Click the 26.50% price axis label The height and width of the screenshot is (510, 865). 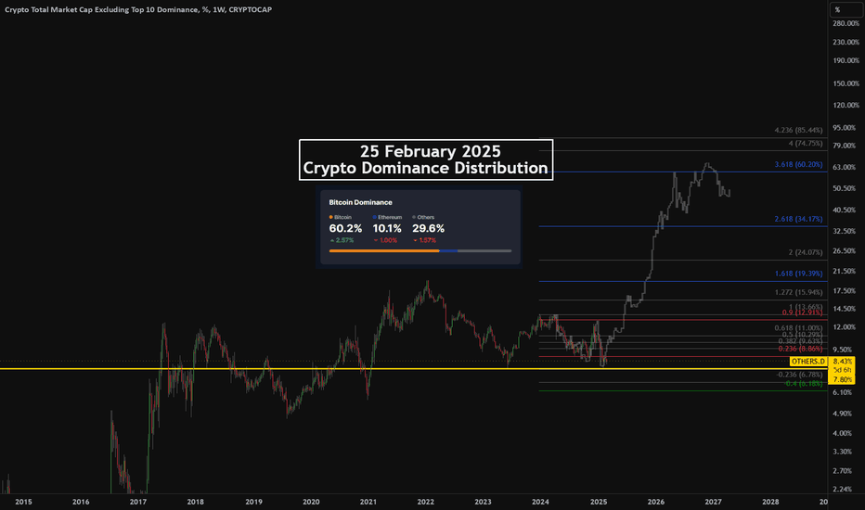(844, 251)
